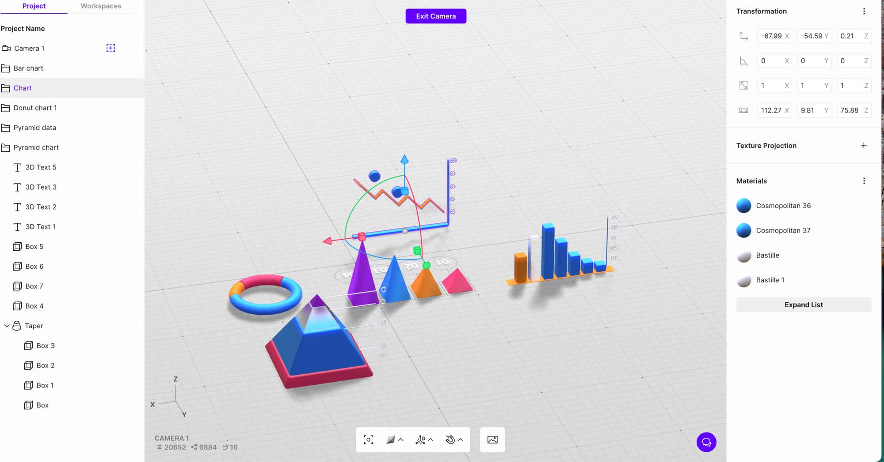Image resolution: width=884 pixels, height=462 pixels.
Task: Click the dimension X field 112.27
Action: click(x=774, y=110)
